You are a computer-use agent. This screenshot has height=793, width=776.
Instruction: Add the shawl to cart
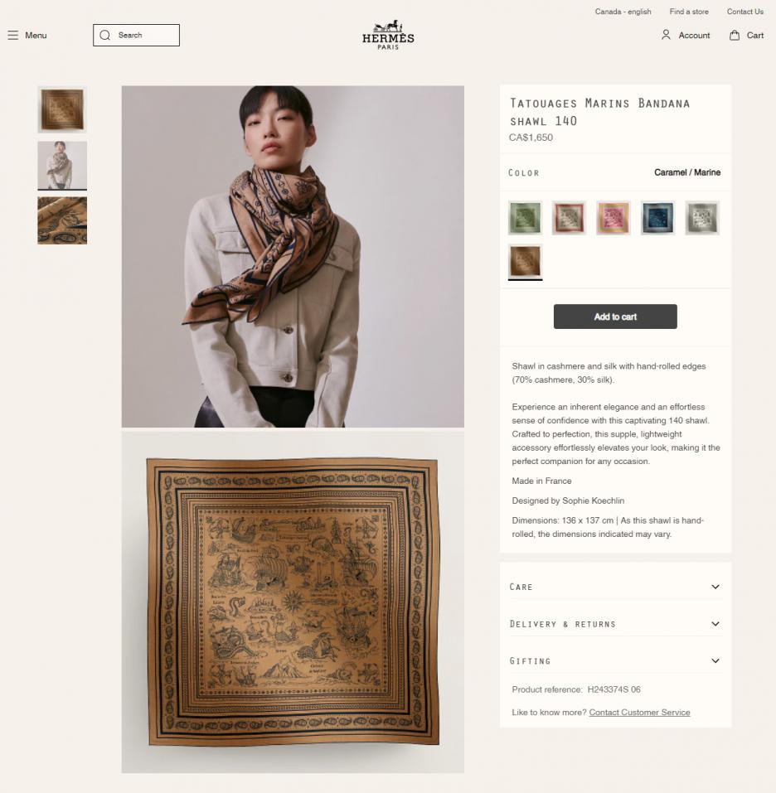pyautogui.click(x=615, y=317)
